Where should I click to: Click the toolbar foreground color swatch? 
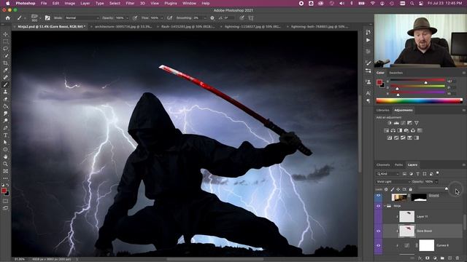pos(4,191)
